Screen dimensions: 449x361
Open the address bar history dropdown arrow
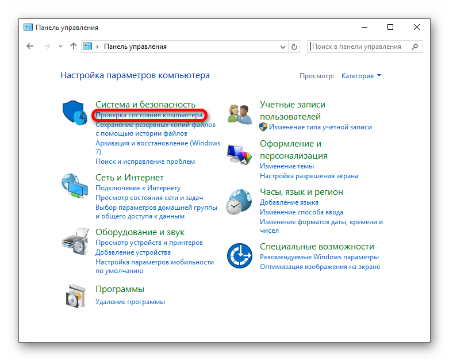pyautogui.click(x=283, y=47)
